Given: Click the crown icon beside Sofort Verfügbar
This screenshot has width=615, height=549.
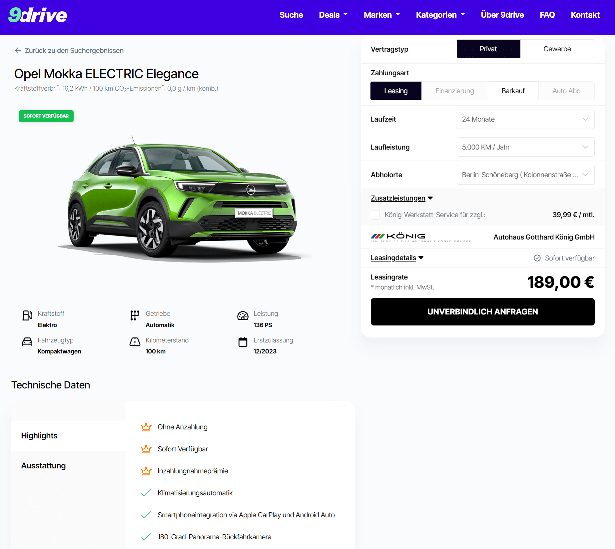Looking at the screenshot, I should click(146, 449).
